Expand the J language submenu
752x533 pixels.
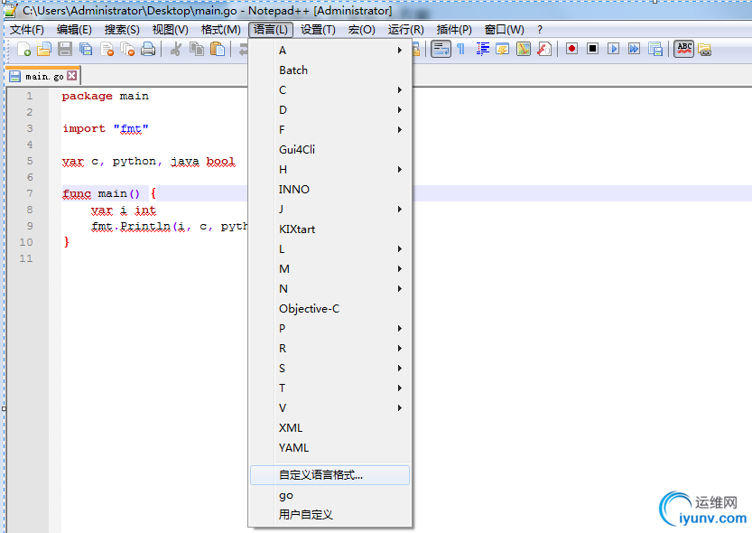click(x=330, y=210)
